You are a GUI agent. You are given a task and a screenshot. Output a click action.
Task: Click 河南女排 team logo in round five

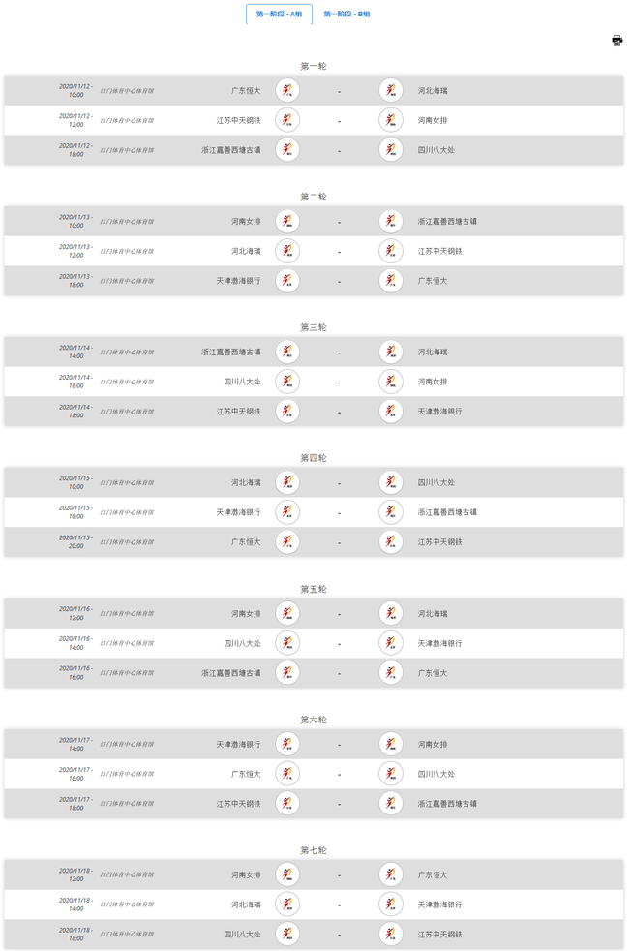286,612
